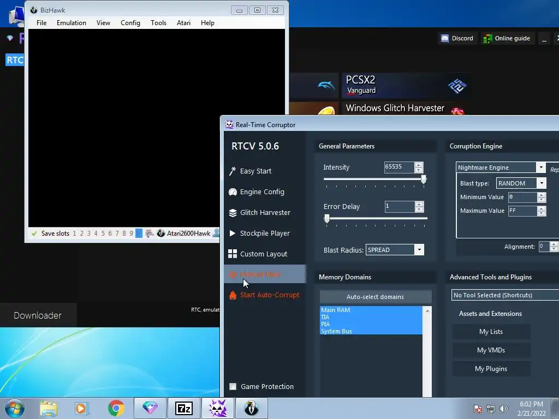The width and height of the screenshot is (559, 419).
Task: Decrease Maximum Value with down arrow
Action: coord(542,213)
